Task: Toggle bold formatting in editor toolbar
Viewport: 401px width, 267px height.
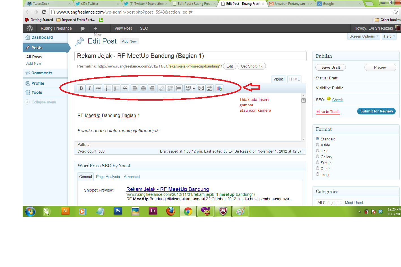Action: [81, 88]
